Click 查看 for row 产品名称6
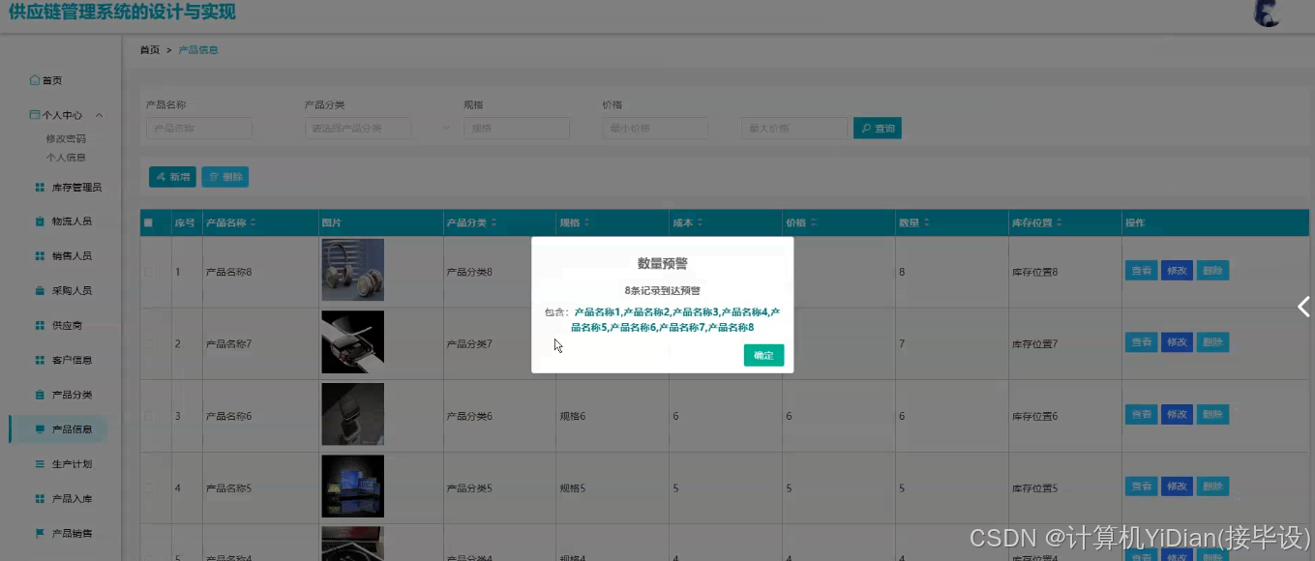This screenshot has width=1315, height=561. (1142, 414)
